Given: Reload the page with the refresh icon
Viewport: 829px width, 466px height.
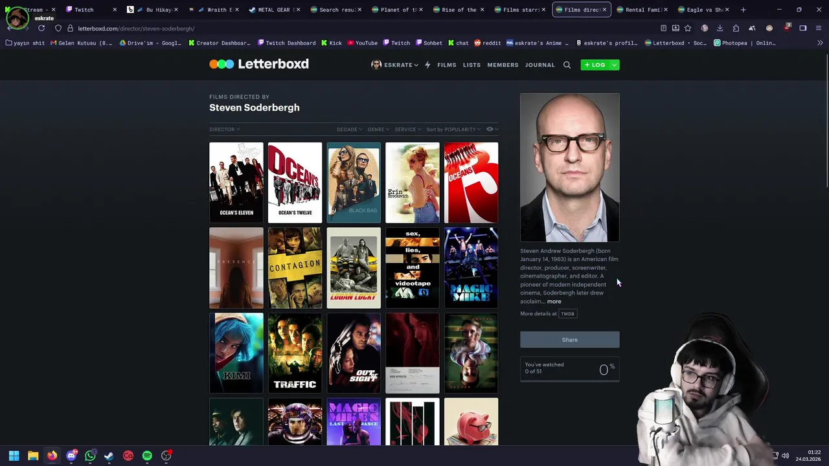Looking at the screenshot, I should pyautogui.click(x=41, y=28).
